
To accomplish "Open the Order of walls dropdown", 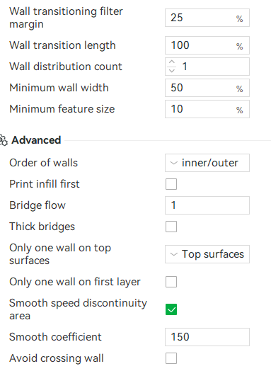I will (x=207, y=163).
